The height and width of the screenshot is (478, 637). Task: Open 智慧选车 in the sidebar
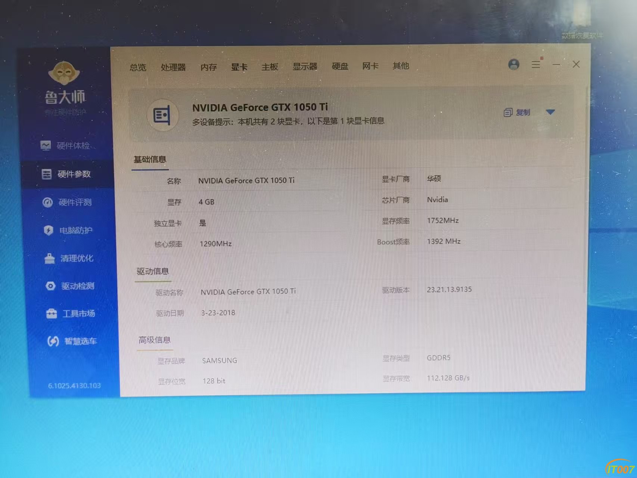point(72,341)
